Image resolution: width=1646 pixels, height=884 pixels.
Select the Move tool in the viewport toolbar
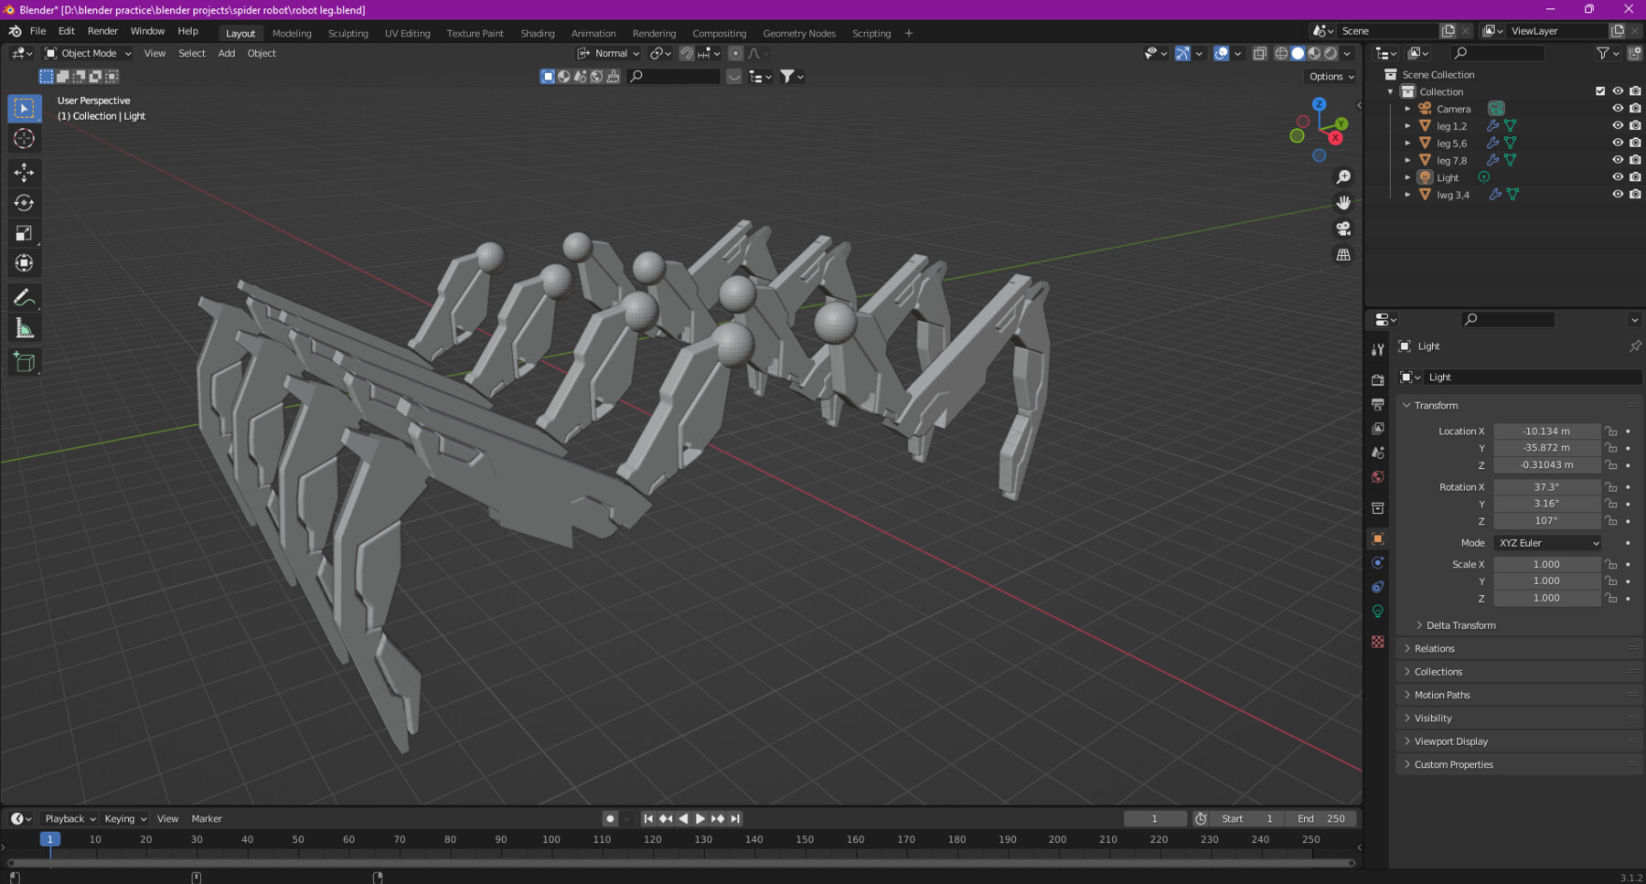point(24,172)
